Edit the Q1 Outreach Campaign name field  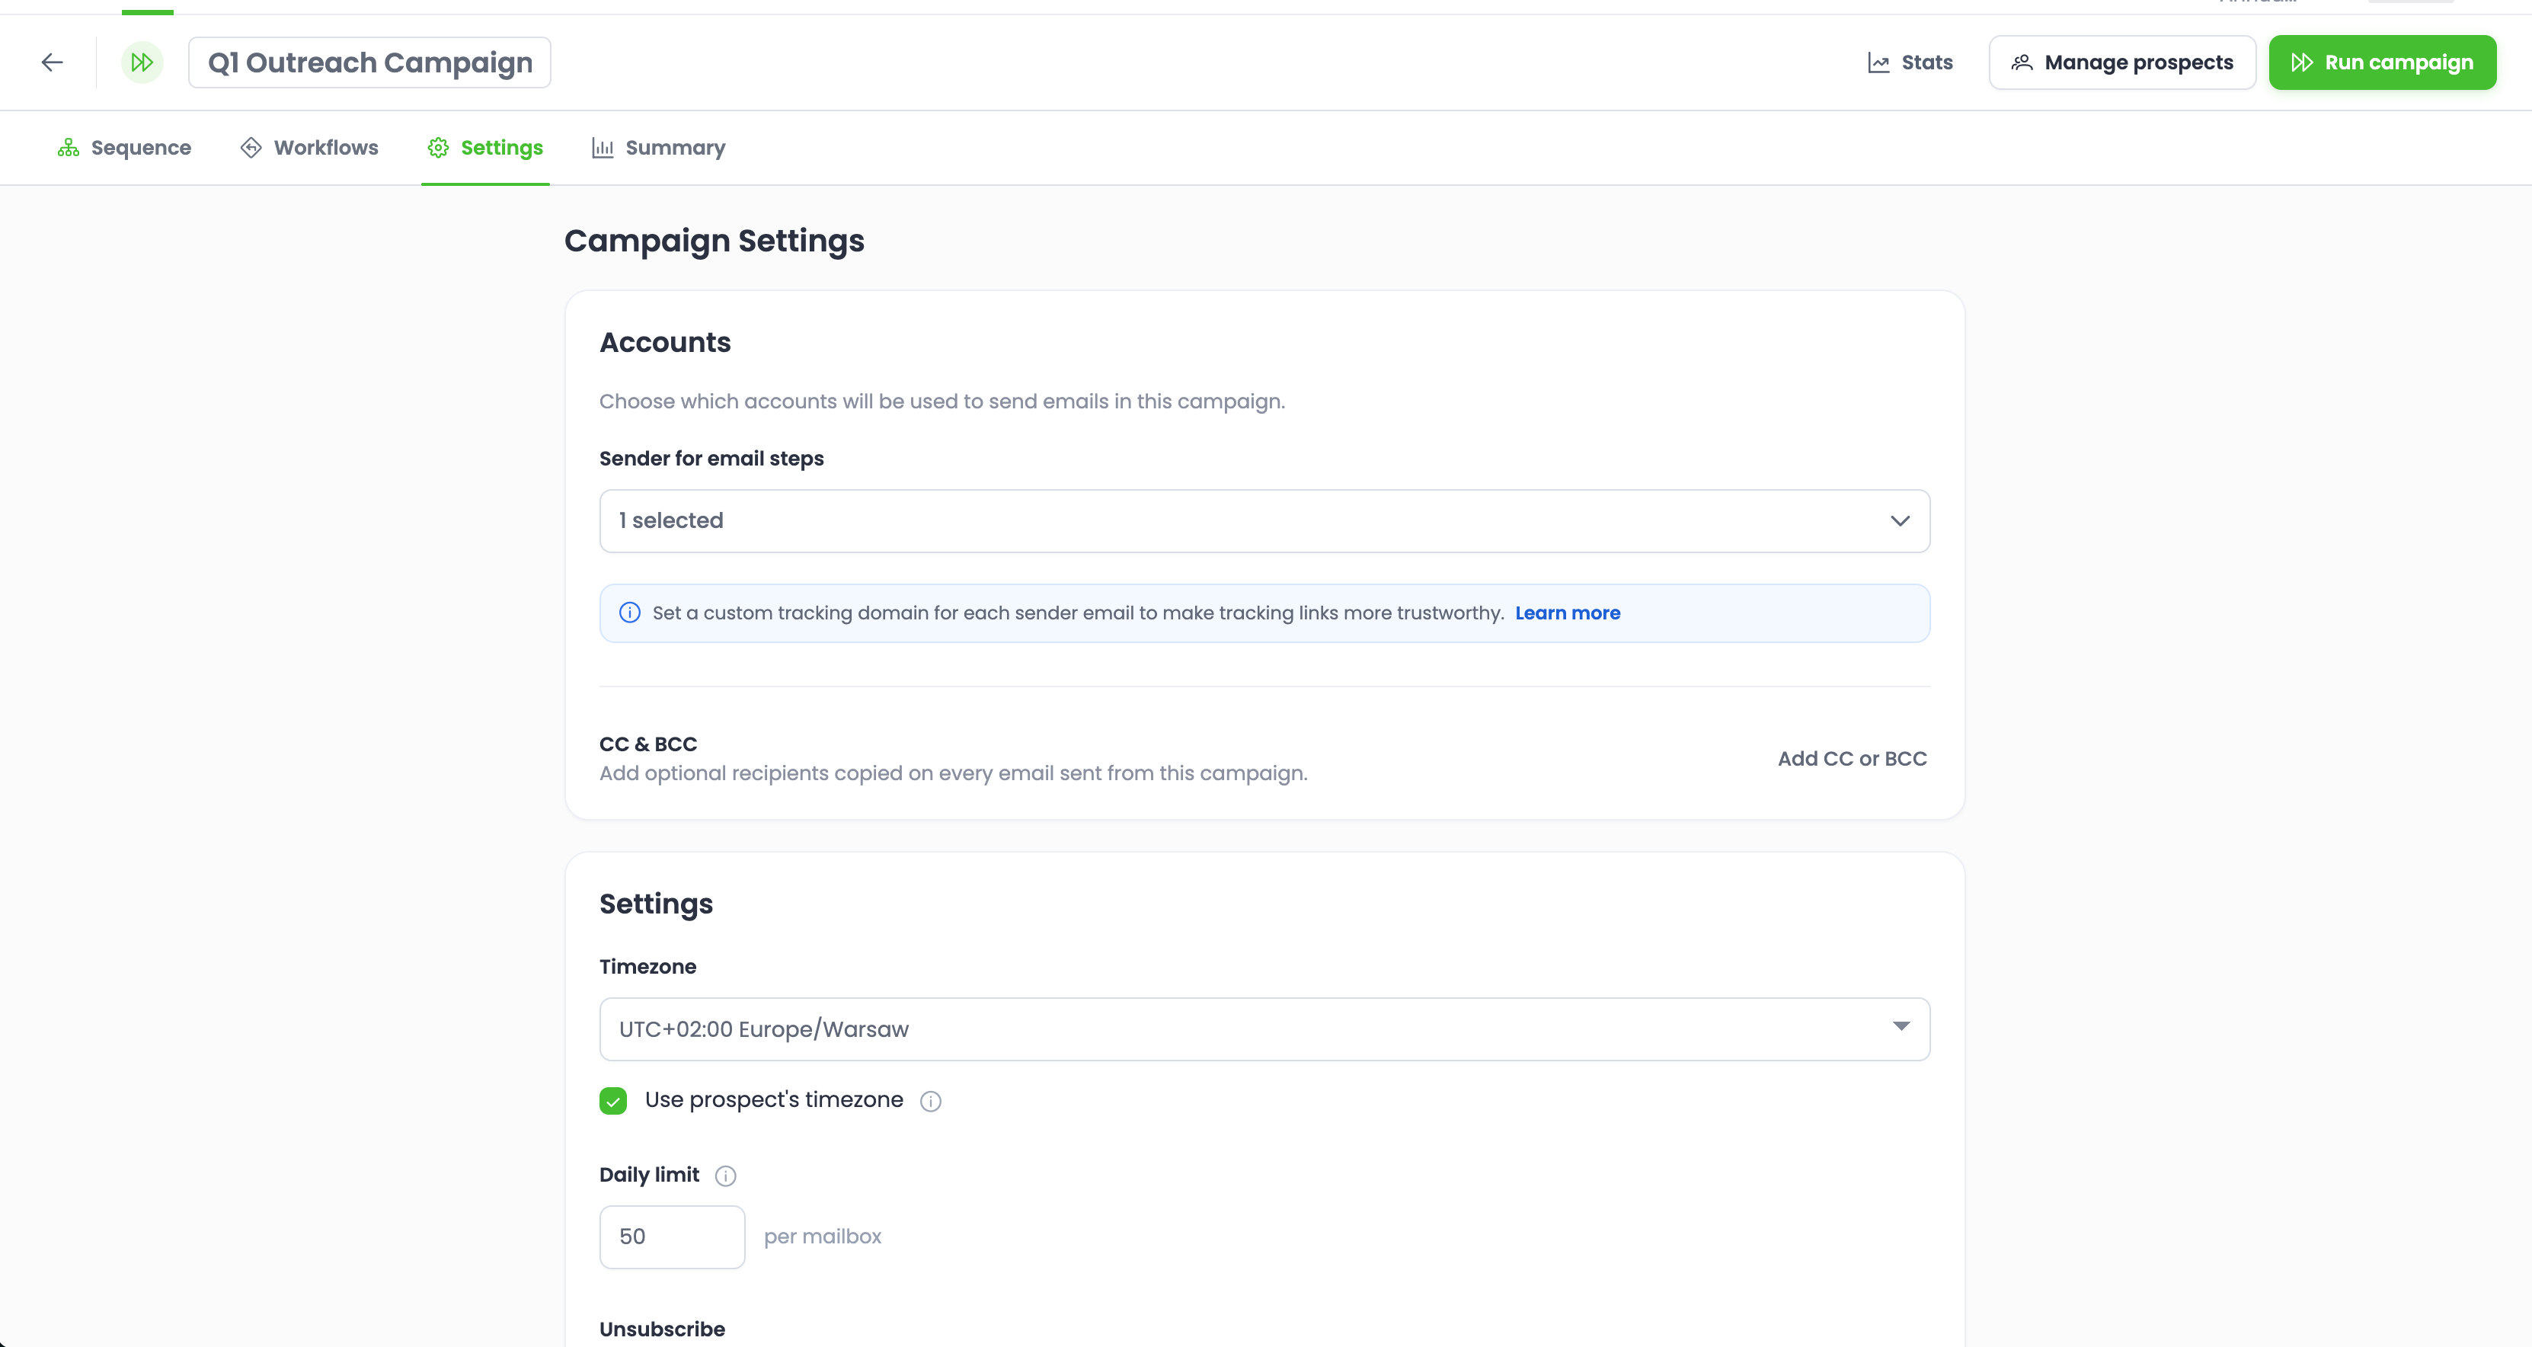pyautogui.click(x=369, y=63)
